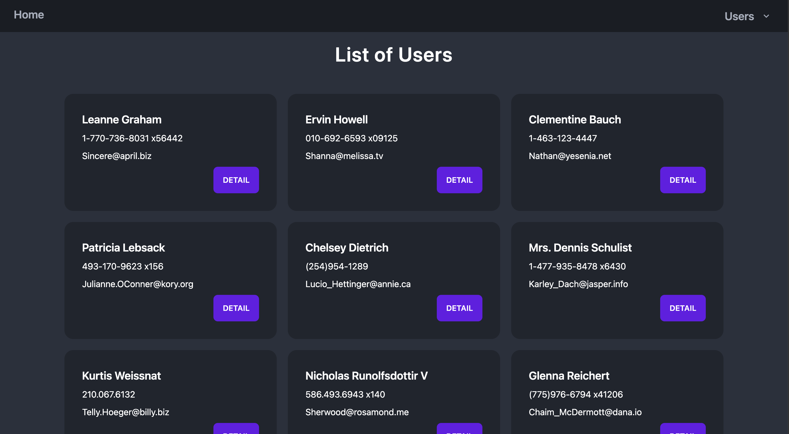789x434 pixels.
Task: Click the chevron next to Users
Action: pos(766,16)
